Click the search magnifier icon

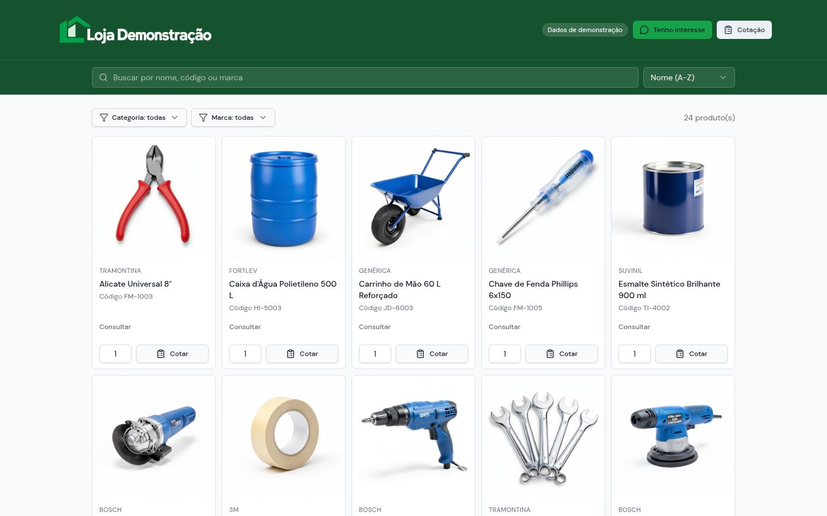tap(103, 77)
